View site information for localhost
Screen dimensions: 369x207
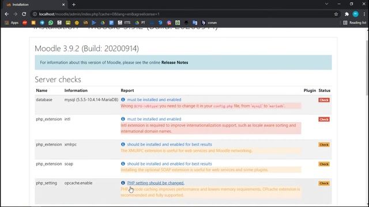click(35, 14)
